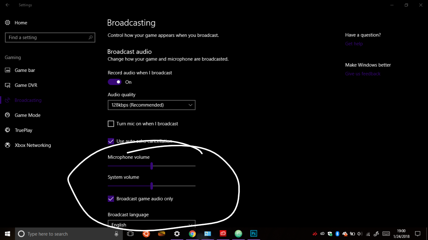Select Broadcasting in the Gaming sidebar
The height and width of the screenshot is (240, 428).
coord(28,100)
